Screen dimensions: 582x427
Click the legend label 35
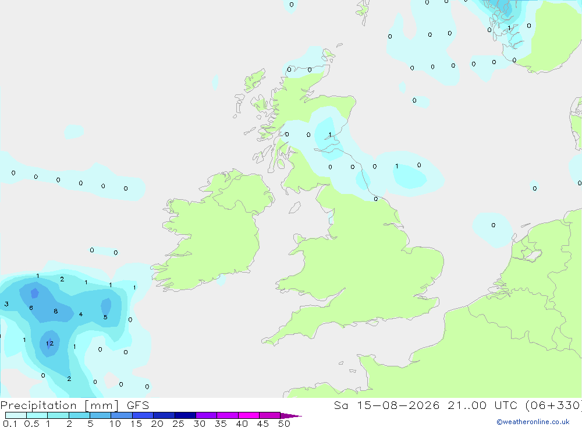coord(221,424)
